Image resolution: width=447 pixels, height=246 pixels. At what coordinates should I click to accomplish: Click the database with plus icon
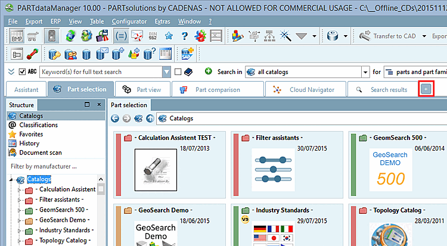pyautogui.click(x=118, y=54)
